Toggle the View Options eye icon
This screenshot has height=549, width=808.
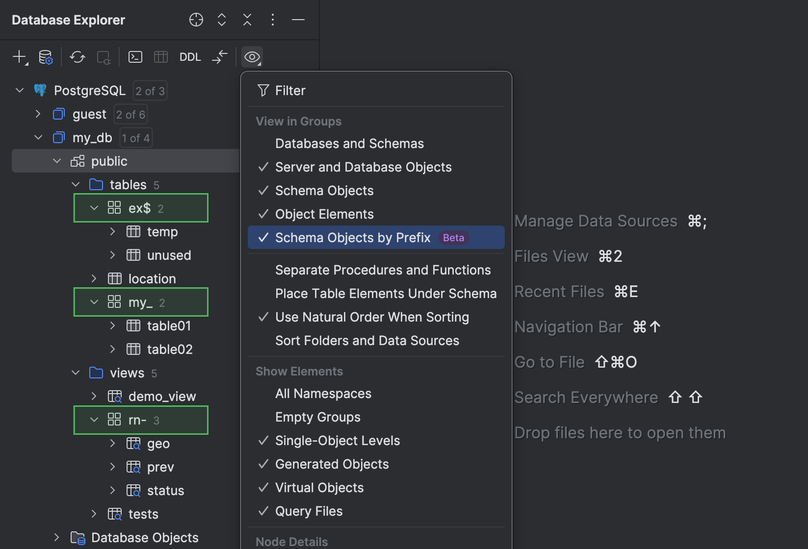(252, 57)
